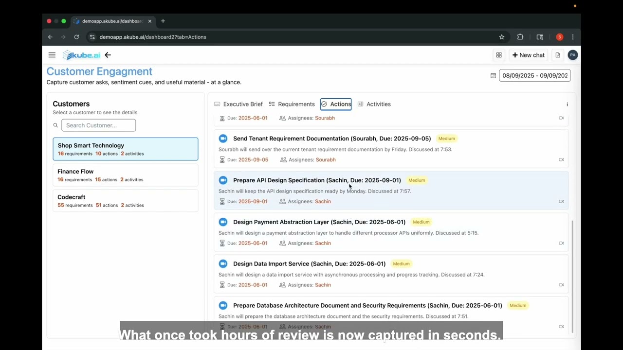Click assignees people icon on API Design row
623x350 pixels.
click(x=283, y=201)
